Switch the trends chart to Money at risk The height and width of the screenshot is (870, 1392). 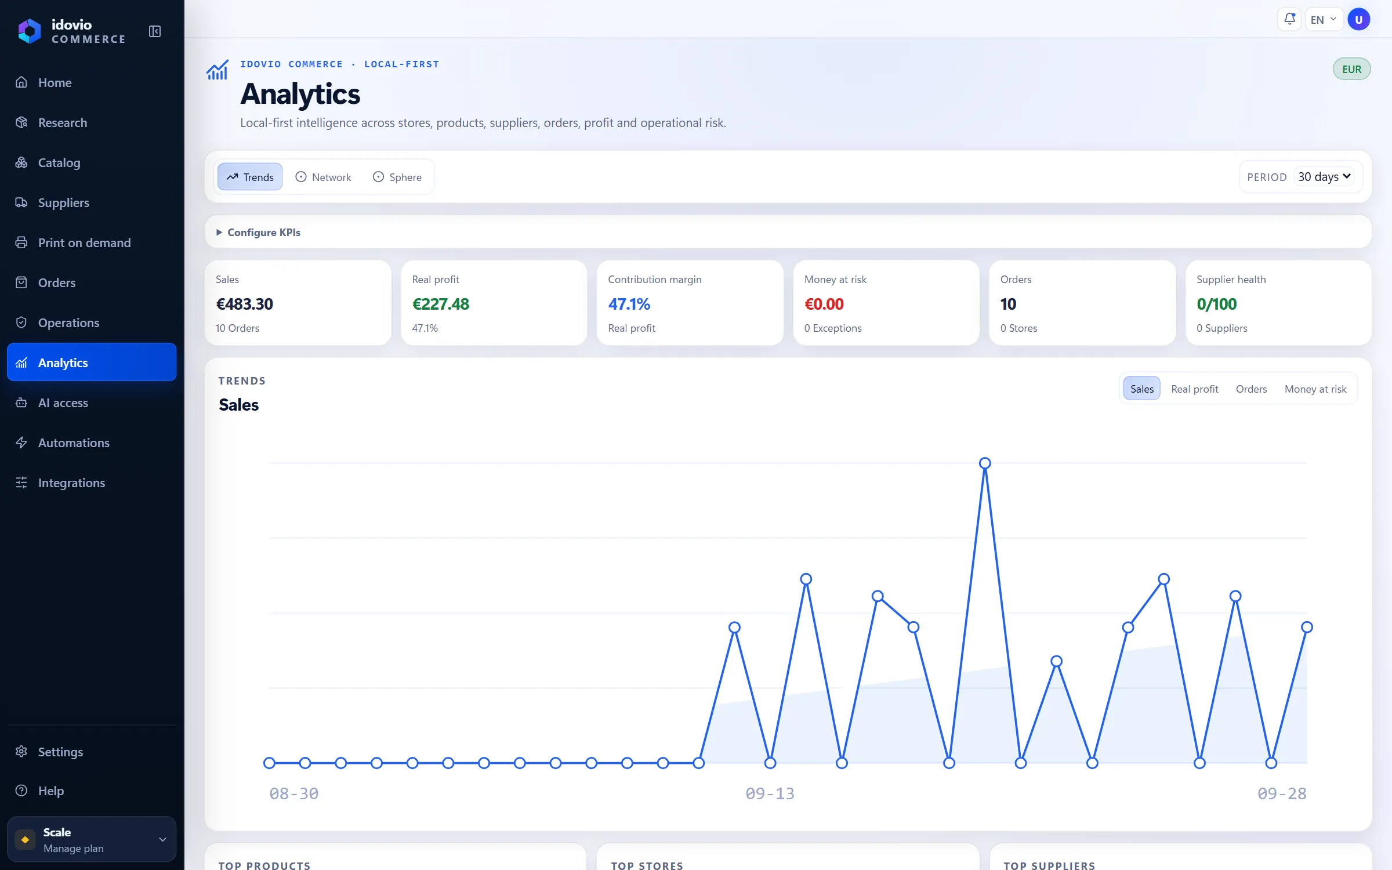1315,389
